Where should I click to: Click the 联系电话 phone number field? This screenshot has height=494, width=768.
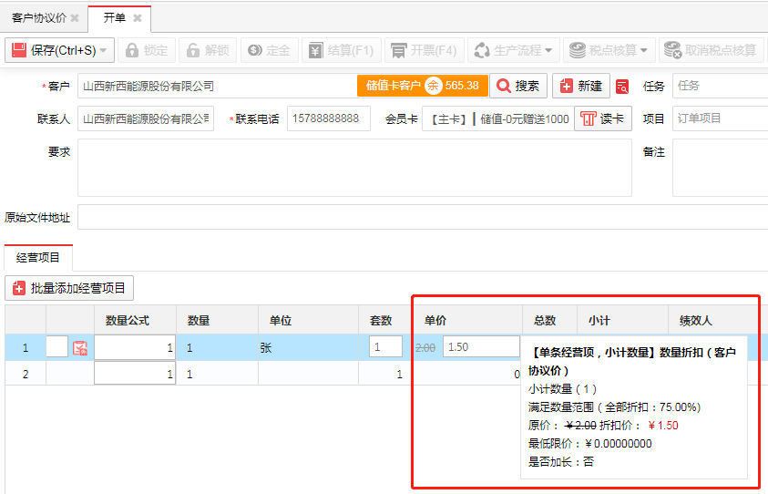point(328,118)
